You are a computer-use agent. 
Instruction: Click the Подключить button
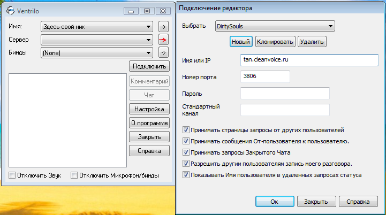click(149, 66)
